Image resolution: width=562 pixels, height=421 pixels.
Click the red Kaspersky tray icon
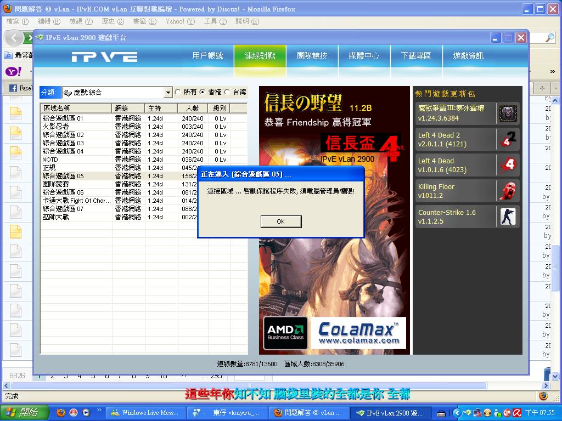tap(517, 413)
